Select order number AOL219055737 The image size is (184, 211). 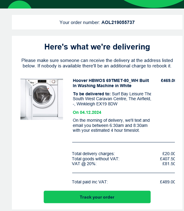(118, 22)
